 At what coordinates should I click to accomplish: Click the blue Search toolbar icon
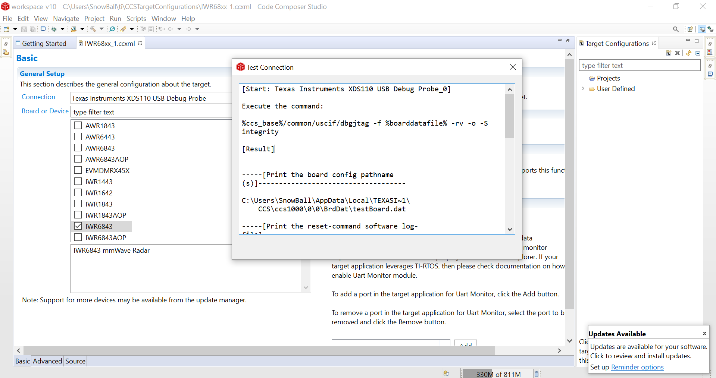112,29
